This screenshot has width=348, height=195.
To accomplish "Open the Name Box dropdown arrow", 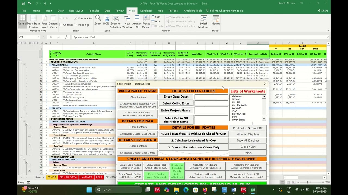I will coord(38,37).
